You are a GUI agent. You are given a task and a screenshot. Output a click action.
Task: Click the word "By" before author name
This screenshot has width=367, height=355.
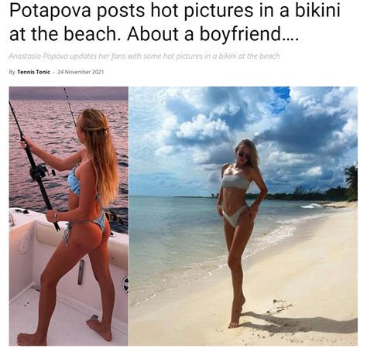coord(12,72)
